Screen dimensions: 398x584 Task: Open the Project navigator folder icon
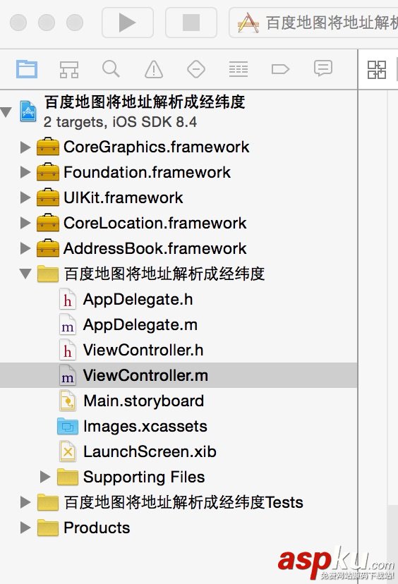tap(27, 69)
